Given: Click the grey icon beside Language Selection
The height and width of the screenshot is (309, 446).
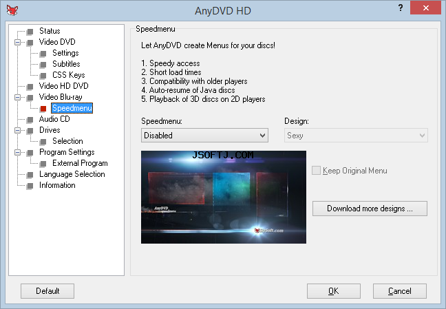Looking at the screenshot, I should 30,175.
